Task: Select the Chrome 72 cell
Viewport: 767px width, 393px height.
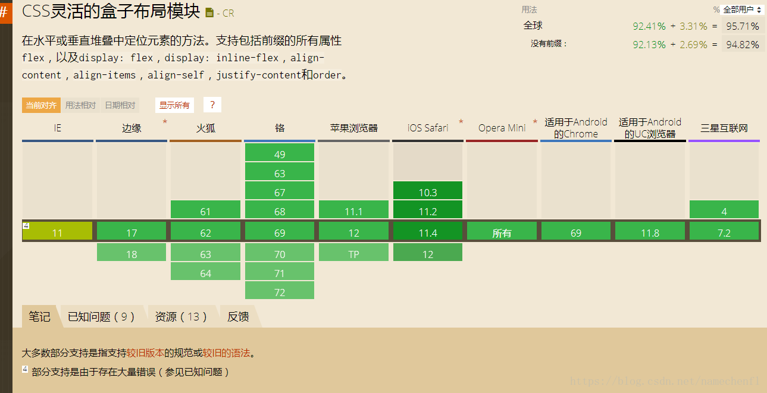Action: pyautogui.click(x=280, y=290)
